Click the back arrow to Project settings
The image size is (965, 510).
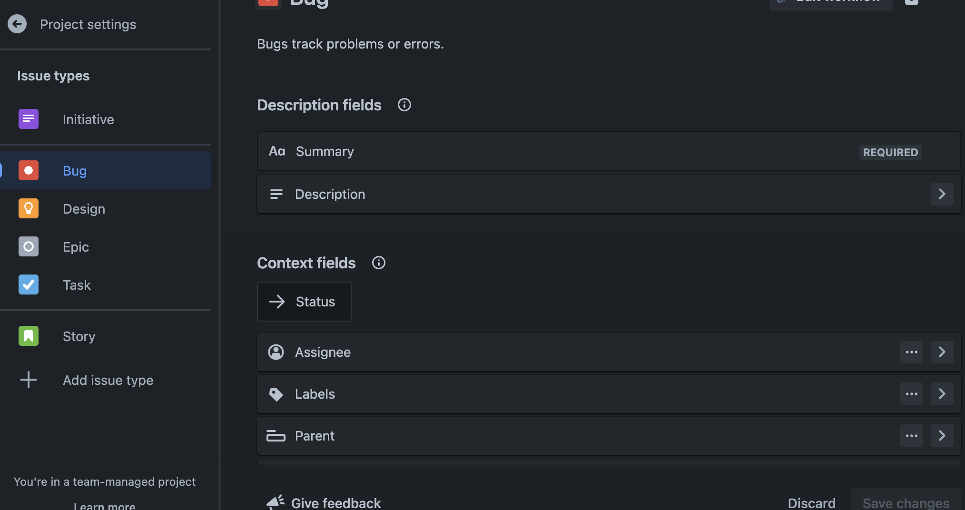point(17,24)
